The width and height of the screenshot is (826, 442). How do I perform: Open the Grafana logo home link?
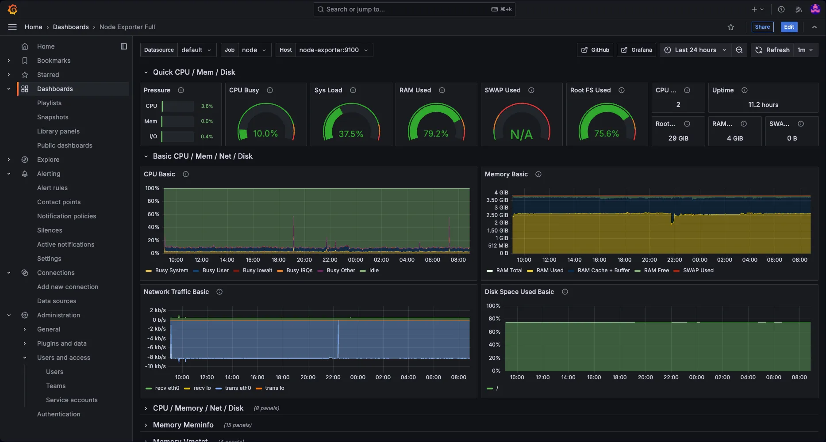pyautogui.click(x=12, y=9)
